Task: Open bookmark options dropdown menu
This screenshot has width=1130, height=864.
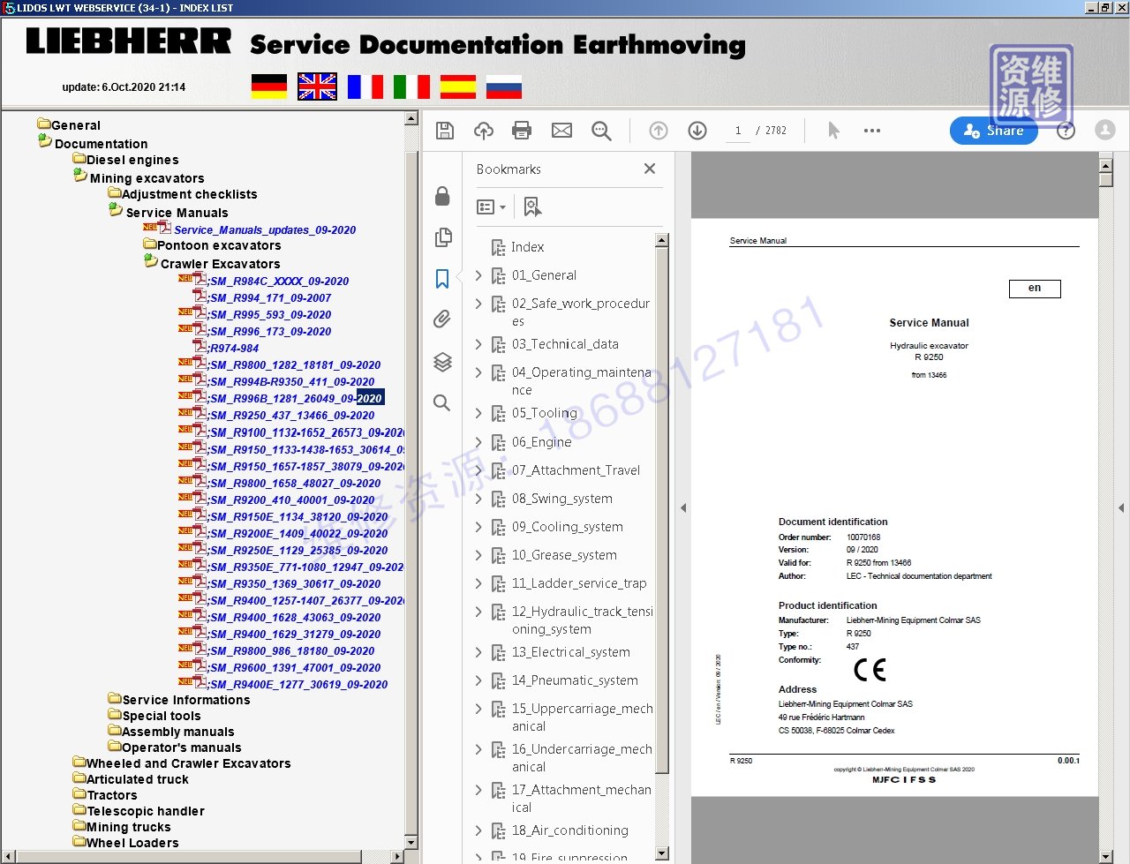Action: pos(491,207)
